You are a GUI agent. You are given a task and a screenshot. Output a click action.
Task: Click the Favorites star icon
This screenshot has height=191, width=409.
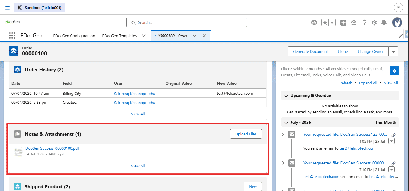coord(325,23)
